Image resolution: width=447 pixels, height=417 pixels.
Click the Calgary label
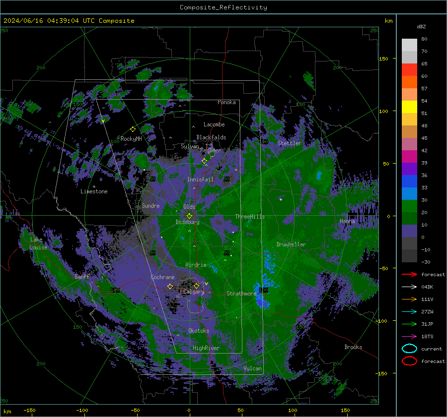coord(194,292)
